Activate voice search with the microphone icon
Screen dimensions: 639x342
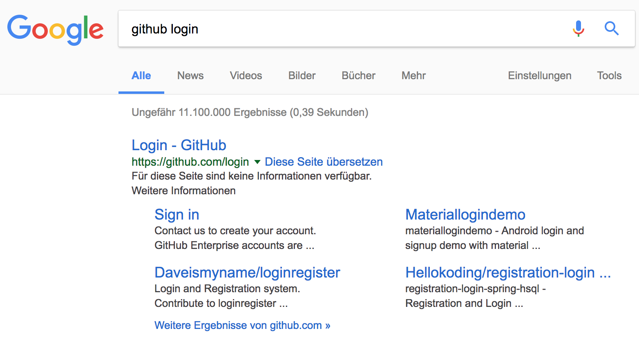pos(578,29)
